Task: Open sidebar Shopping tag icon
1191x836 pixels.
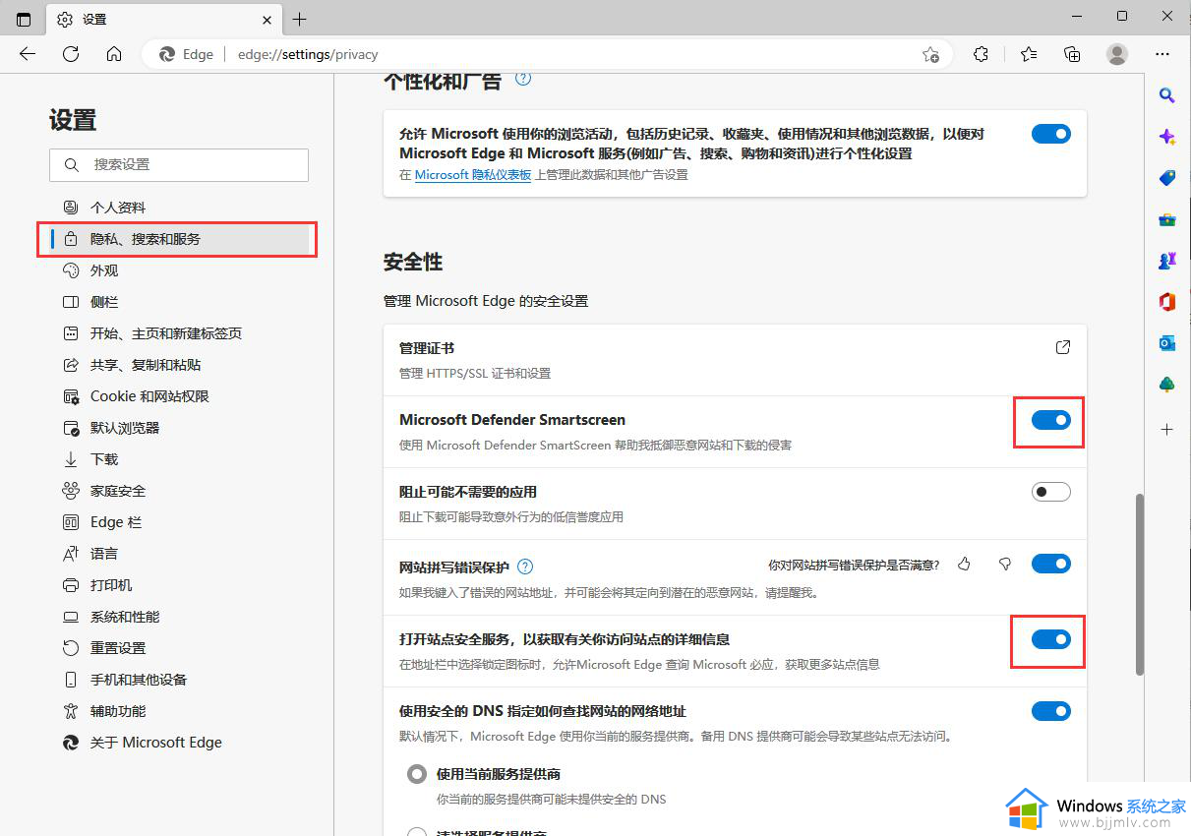Action: point(1166,178)
